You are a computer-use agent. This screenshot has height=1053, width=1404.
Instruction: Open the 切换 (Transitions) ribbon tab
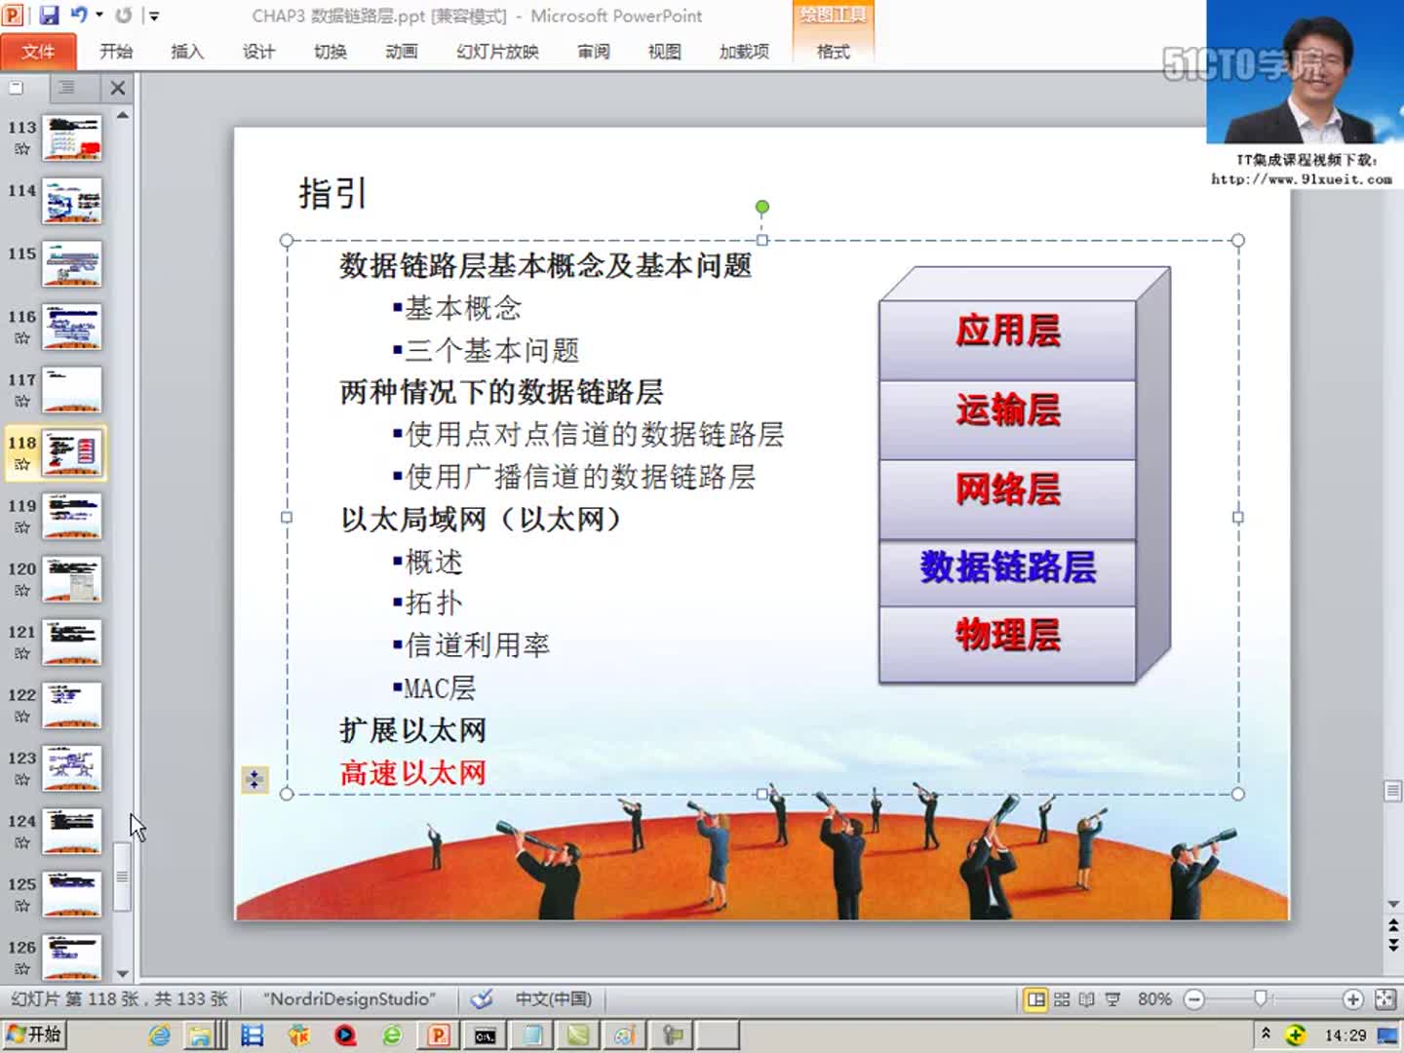[x=331, y=51]
